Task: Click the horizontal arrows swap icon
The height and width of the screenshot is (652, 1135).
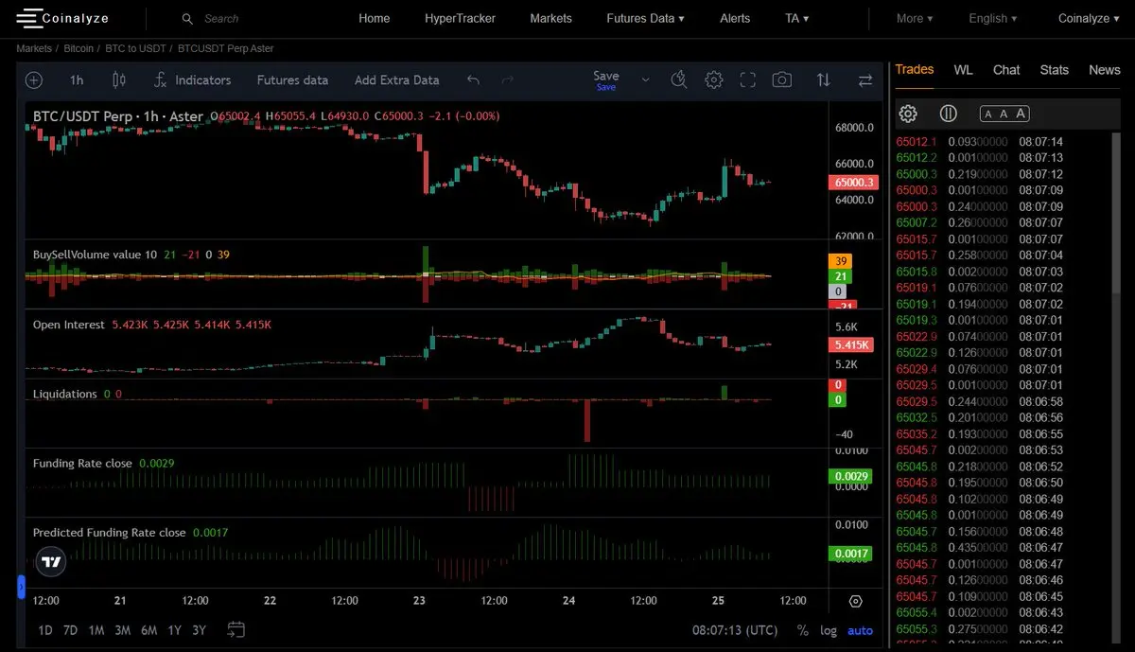Action: pyautogui.click(x=864, y=80)
